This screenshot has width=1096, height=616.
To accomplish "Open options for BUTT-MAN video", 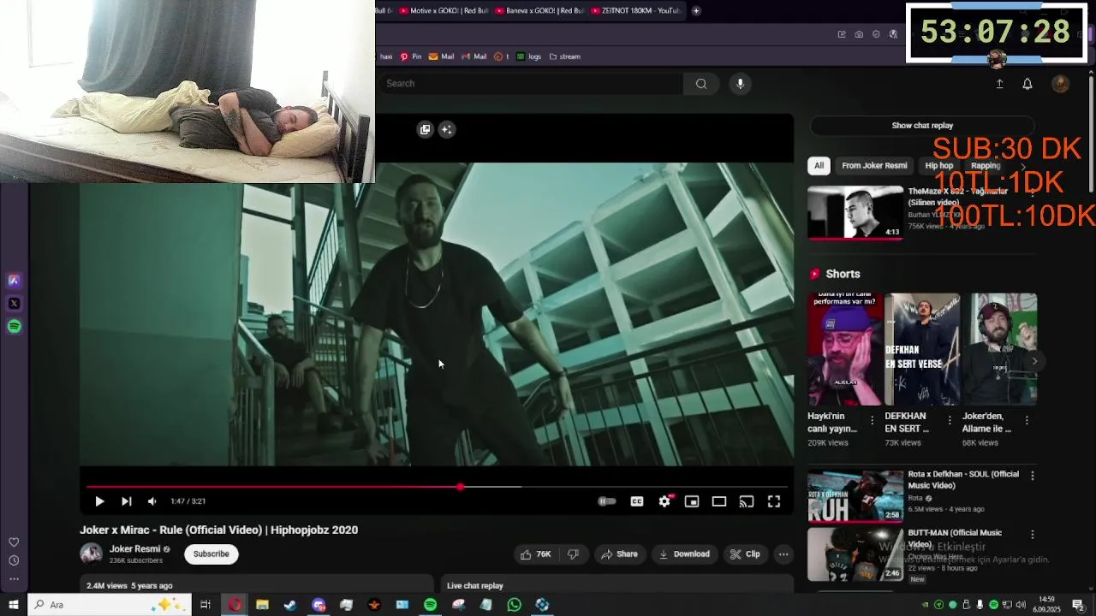I will pos(1032,535).
